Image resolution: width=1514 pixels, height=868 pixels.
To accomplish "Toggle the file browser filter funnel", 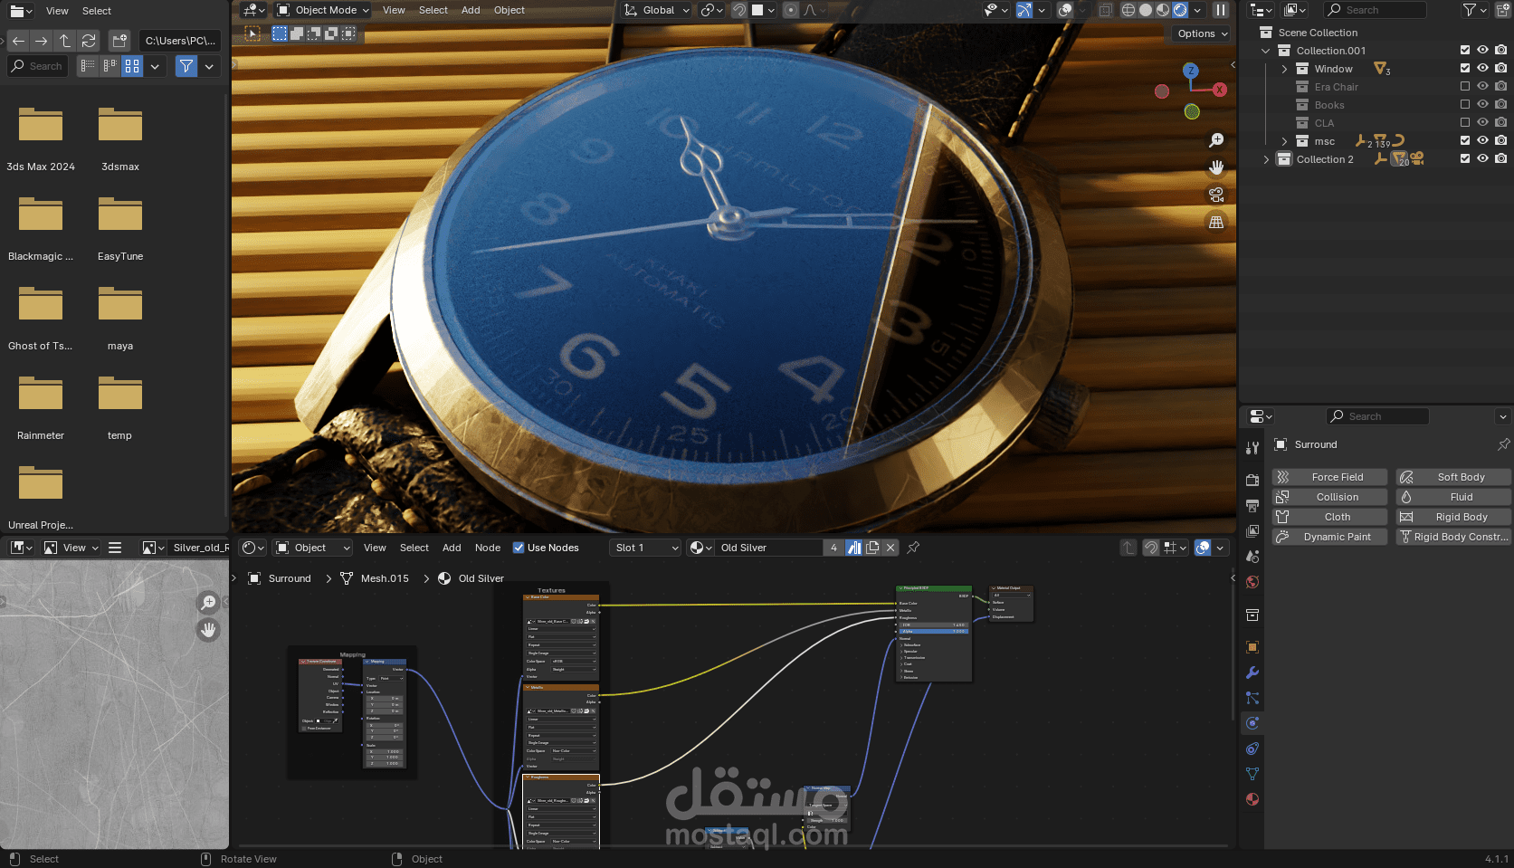I will [x=186, y=66].
